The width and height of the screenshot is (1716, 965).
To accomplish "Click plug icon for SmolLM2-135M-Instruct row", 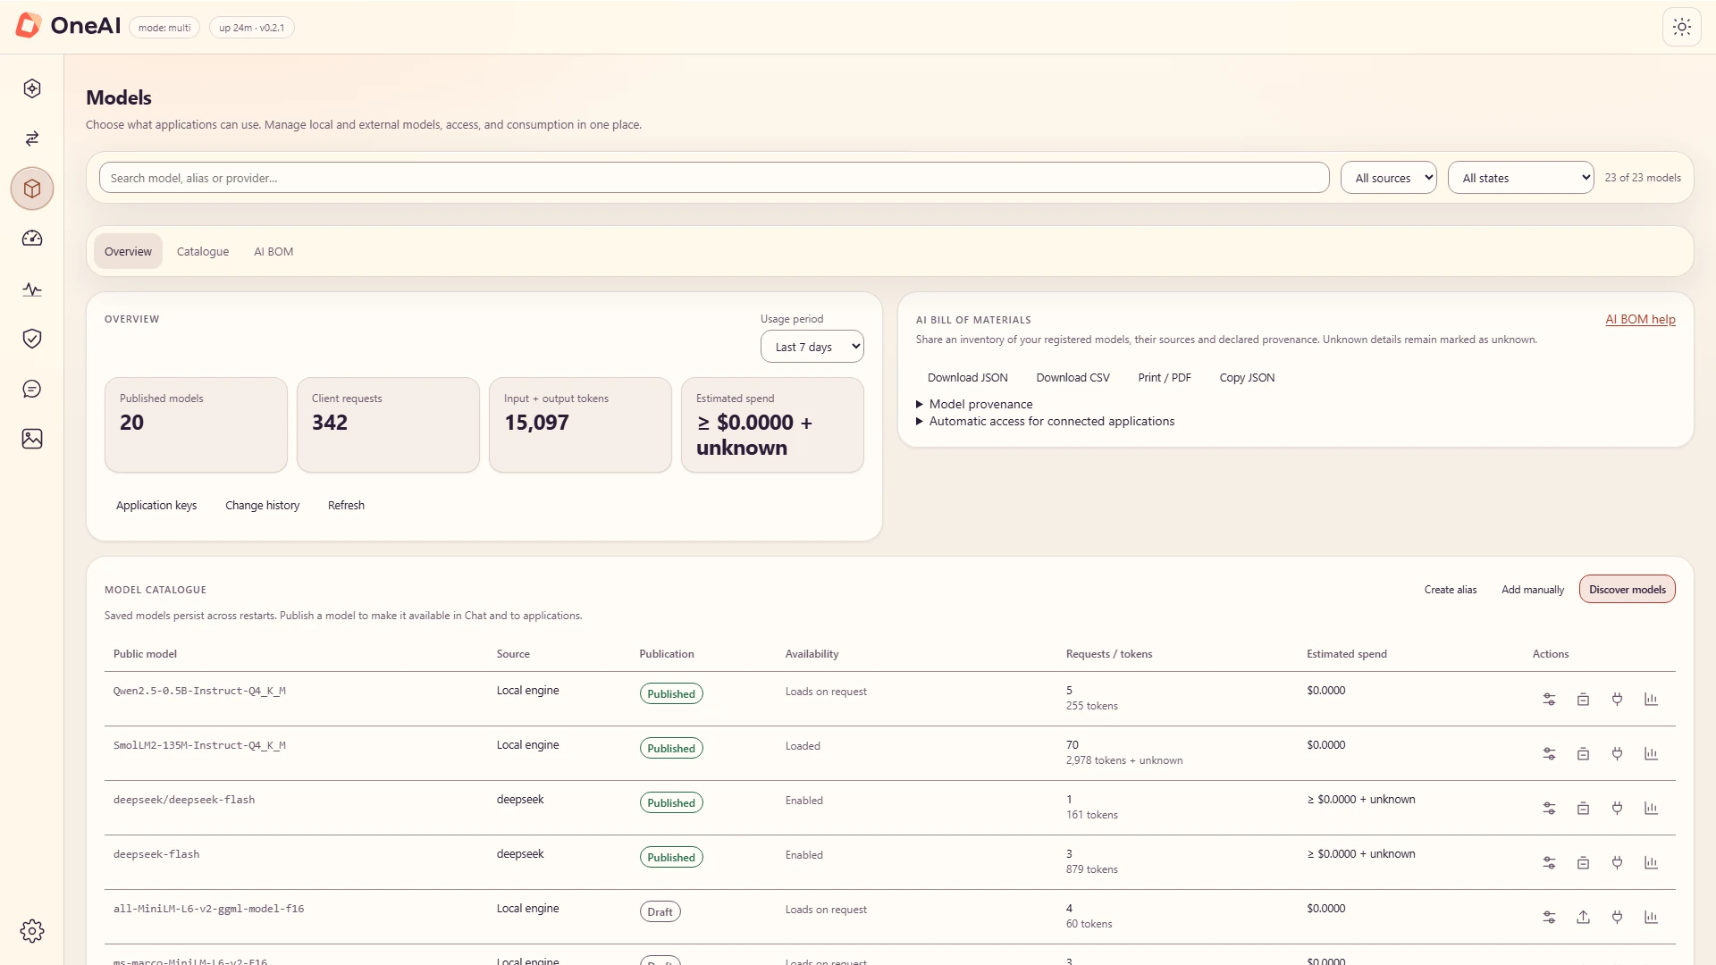I will click(x=1617, y=754).
